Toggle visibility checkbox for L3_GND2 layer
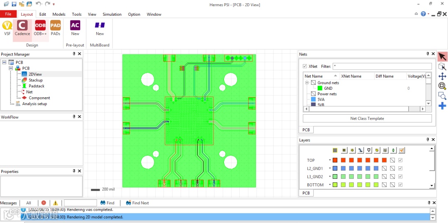Image resolution: width=448 pixels, height=223 pixels. coord(400,177)
